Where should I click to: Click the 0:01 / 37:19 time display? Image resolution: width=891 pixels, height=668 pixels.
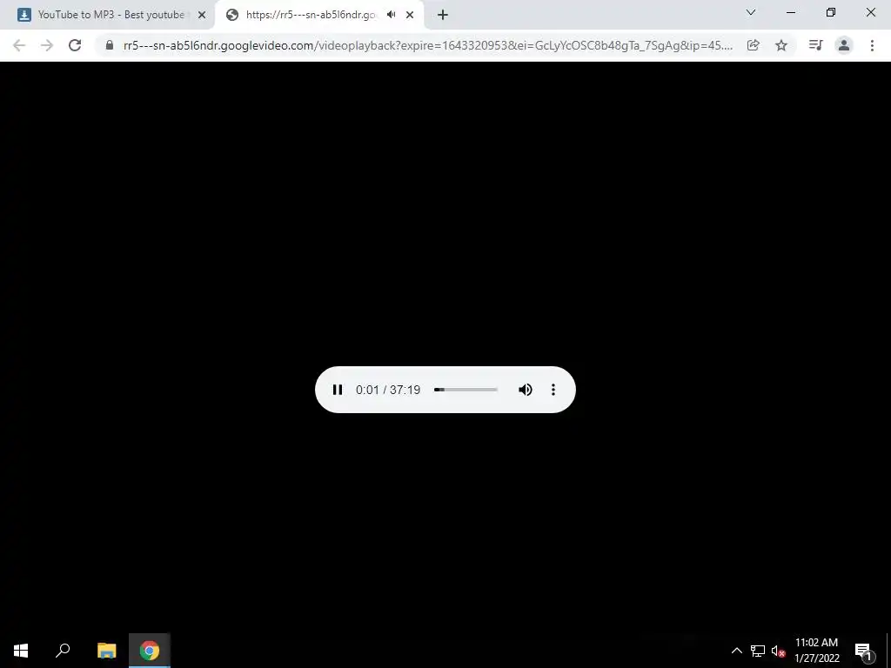[x=388, y=390]
